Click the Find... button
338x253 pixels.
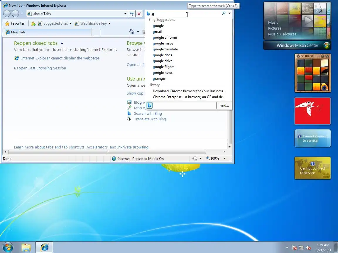point(224,105)
